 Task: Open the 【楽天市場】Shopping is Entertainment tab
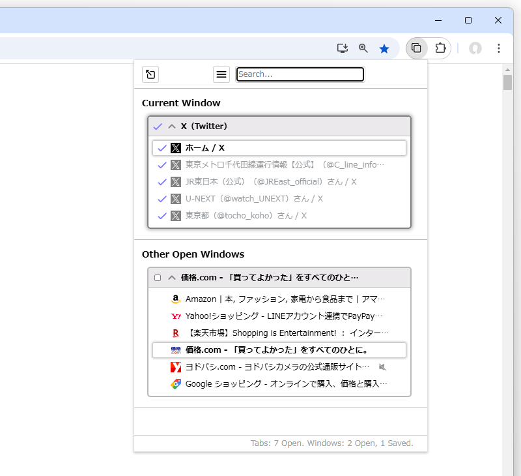(279, 333)
